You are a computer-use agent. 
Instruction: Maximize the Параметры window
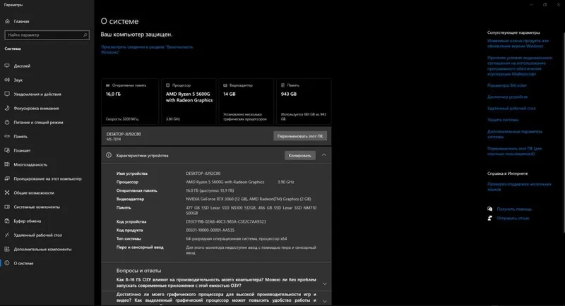point(545,5)
